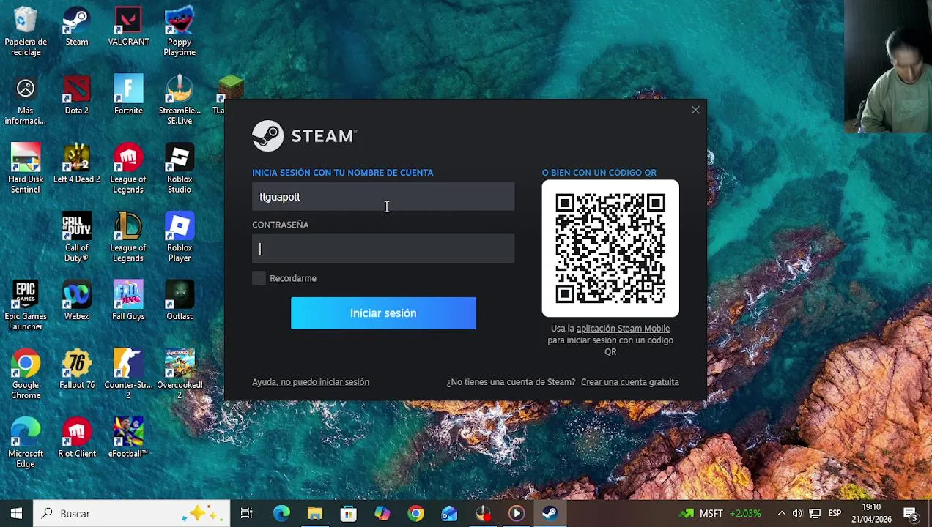The width and height of the screenshot is (932, 527).
Task: Open the 'aplicación Steam Mobile' link
Action: click(x=623, y=329)
